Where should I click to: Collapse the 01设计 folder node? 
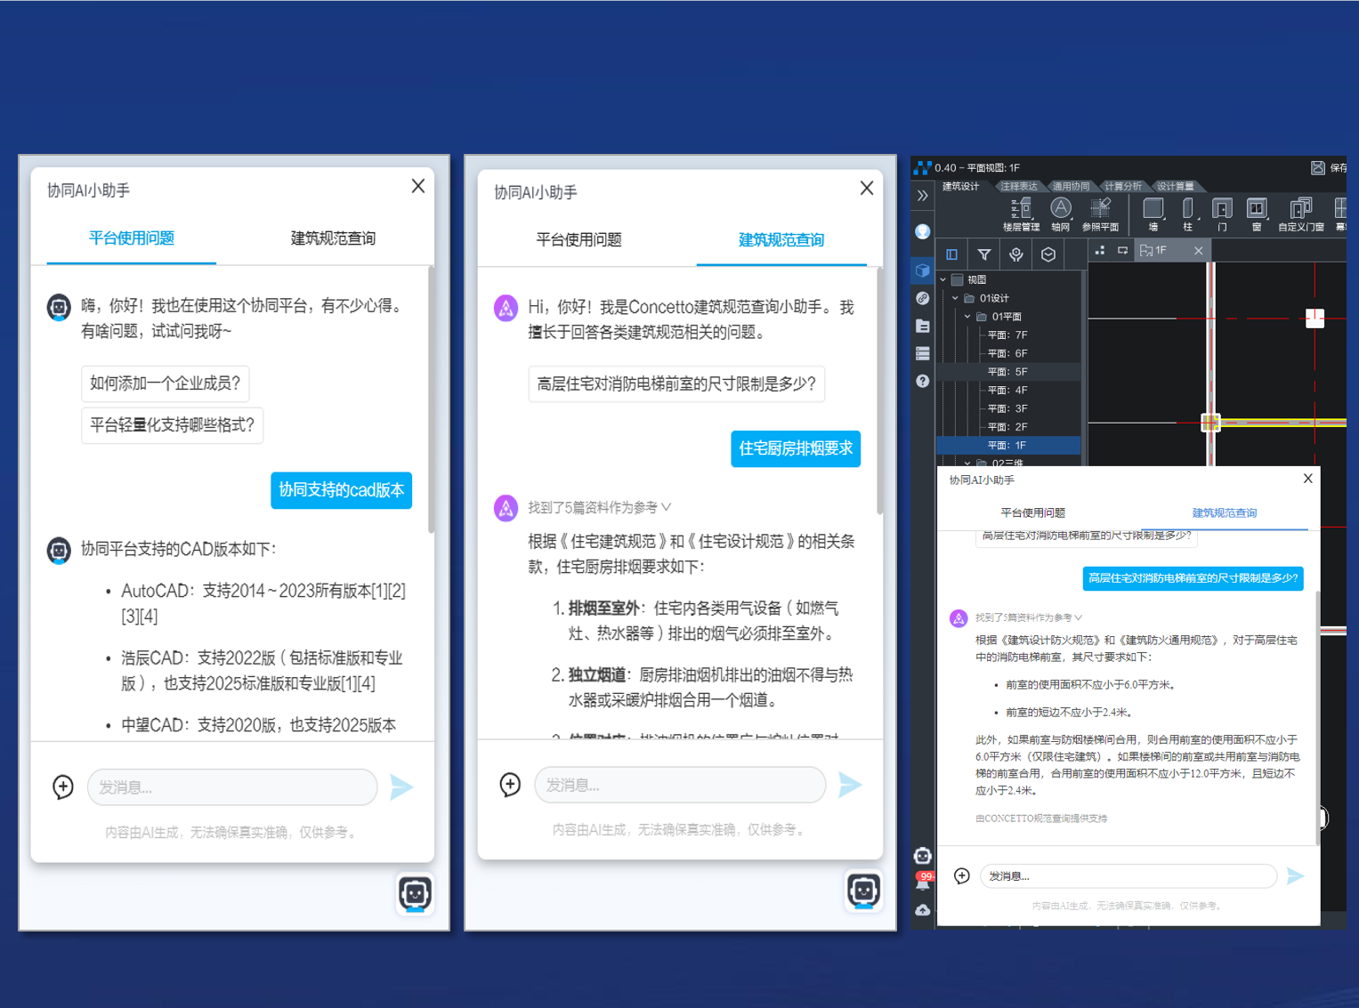[956, 298]
